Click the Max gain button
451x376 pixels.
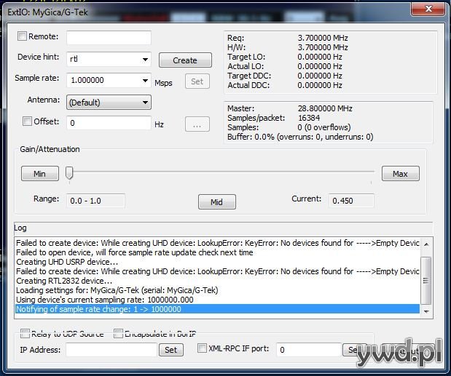pos(401,174)
